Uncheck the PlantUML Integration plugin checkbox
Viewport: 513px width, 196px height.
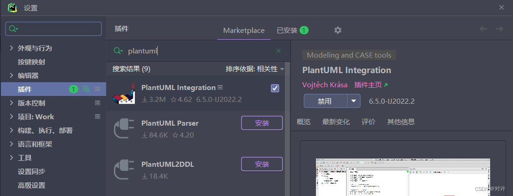275,88
